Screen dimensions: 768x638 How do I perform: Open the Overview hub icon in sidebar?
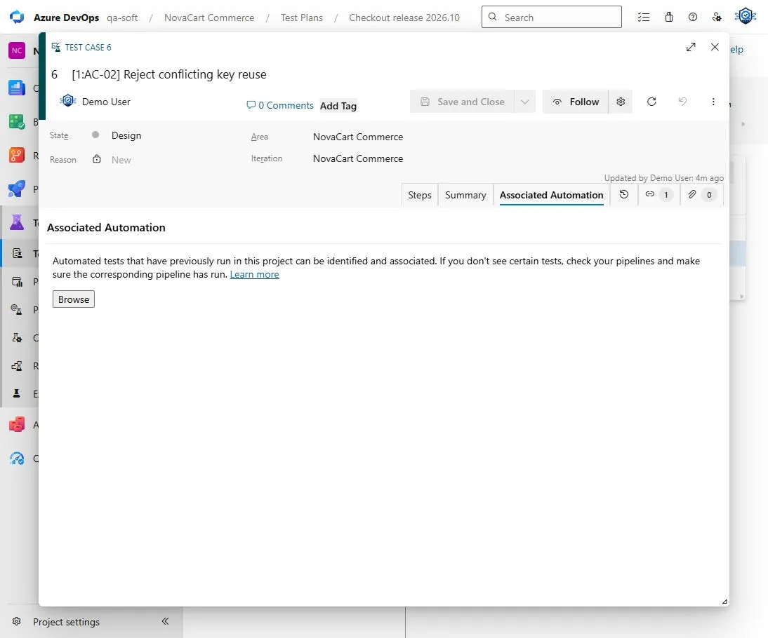(17, 88)
